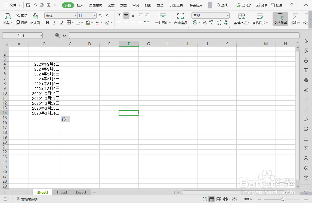Click 文档未保护 document protection status
The image size is (312, 203).
27,199
